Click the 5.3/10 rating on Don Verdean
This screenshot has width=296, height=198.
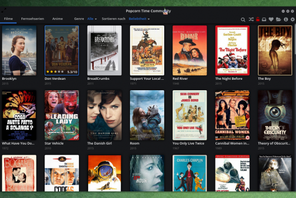72,72
